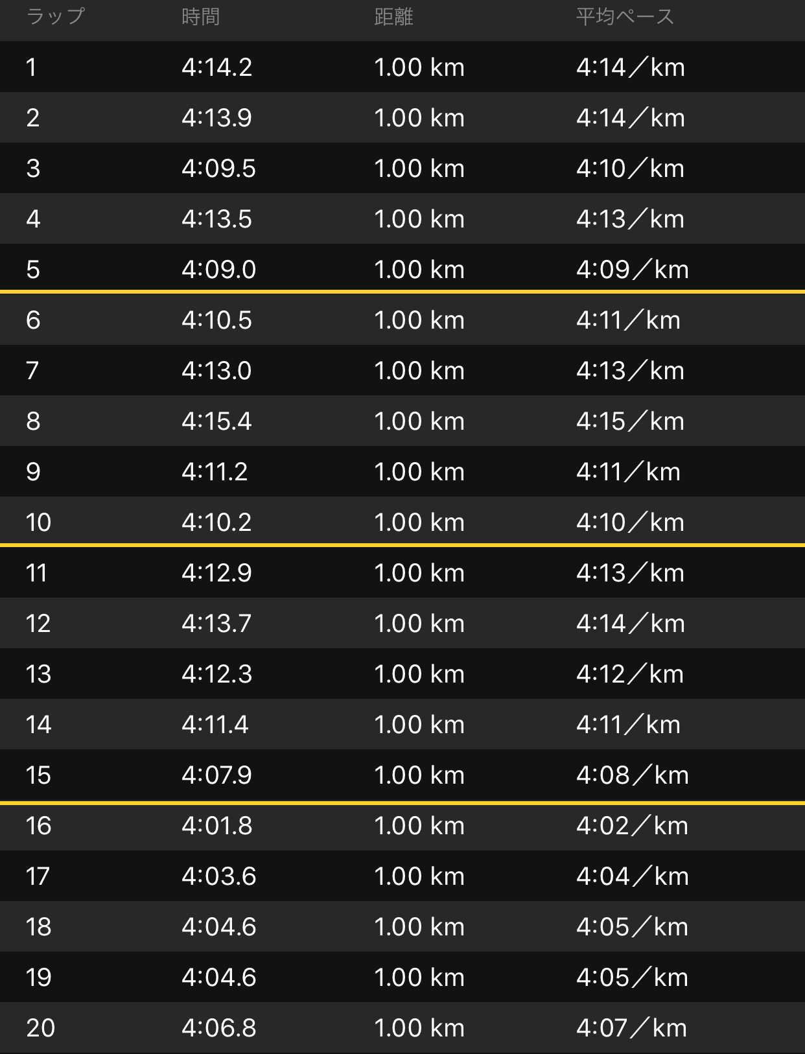Tap lap 6 pace 4:11/km

click(629, 320)
